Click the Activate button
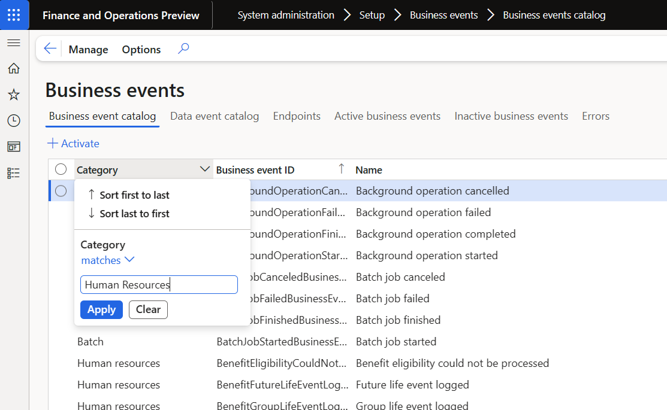667x410 pixels. 73,144
